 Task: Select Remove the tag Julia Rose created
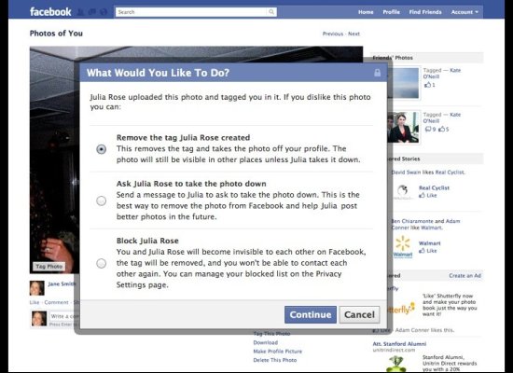[102, 149]
